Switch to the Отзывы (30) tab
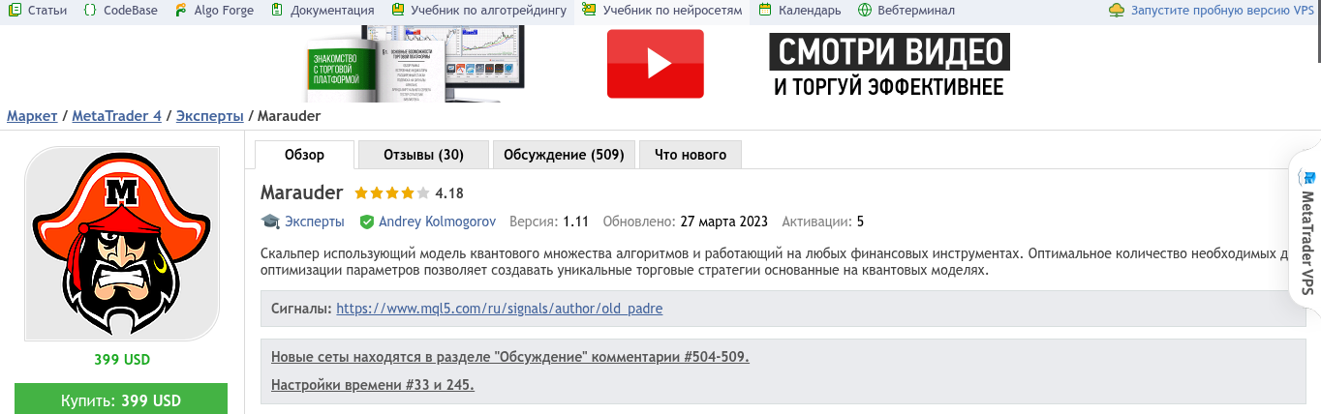The image size is (1321, 414). pyautogui.click(x=423, y=155)
